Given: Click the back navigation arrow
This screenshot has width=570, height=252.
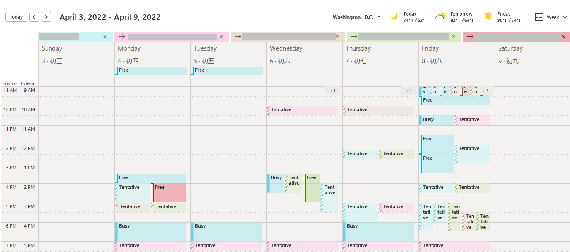Looking at the screenshot, I should 34,16.
